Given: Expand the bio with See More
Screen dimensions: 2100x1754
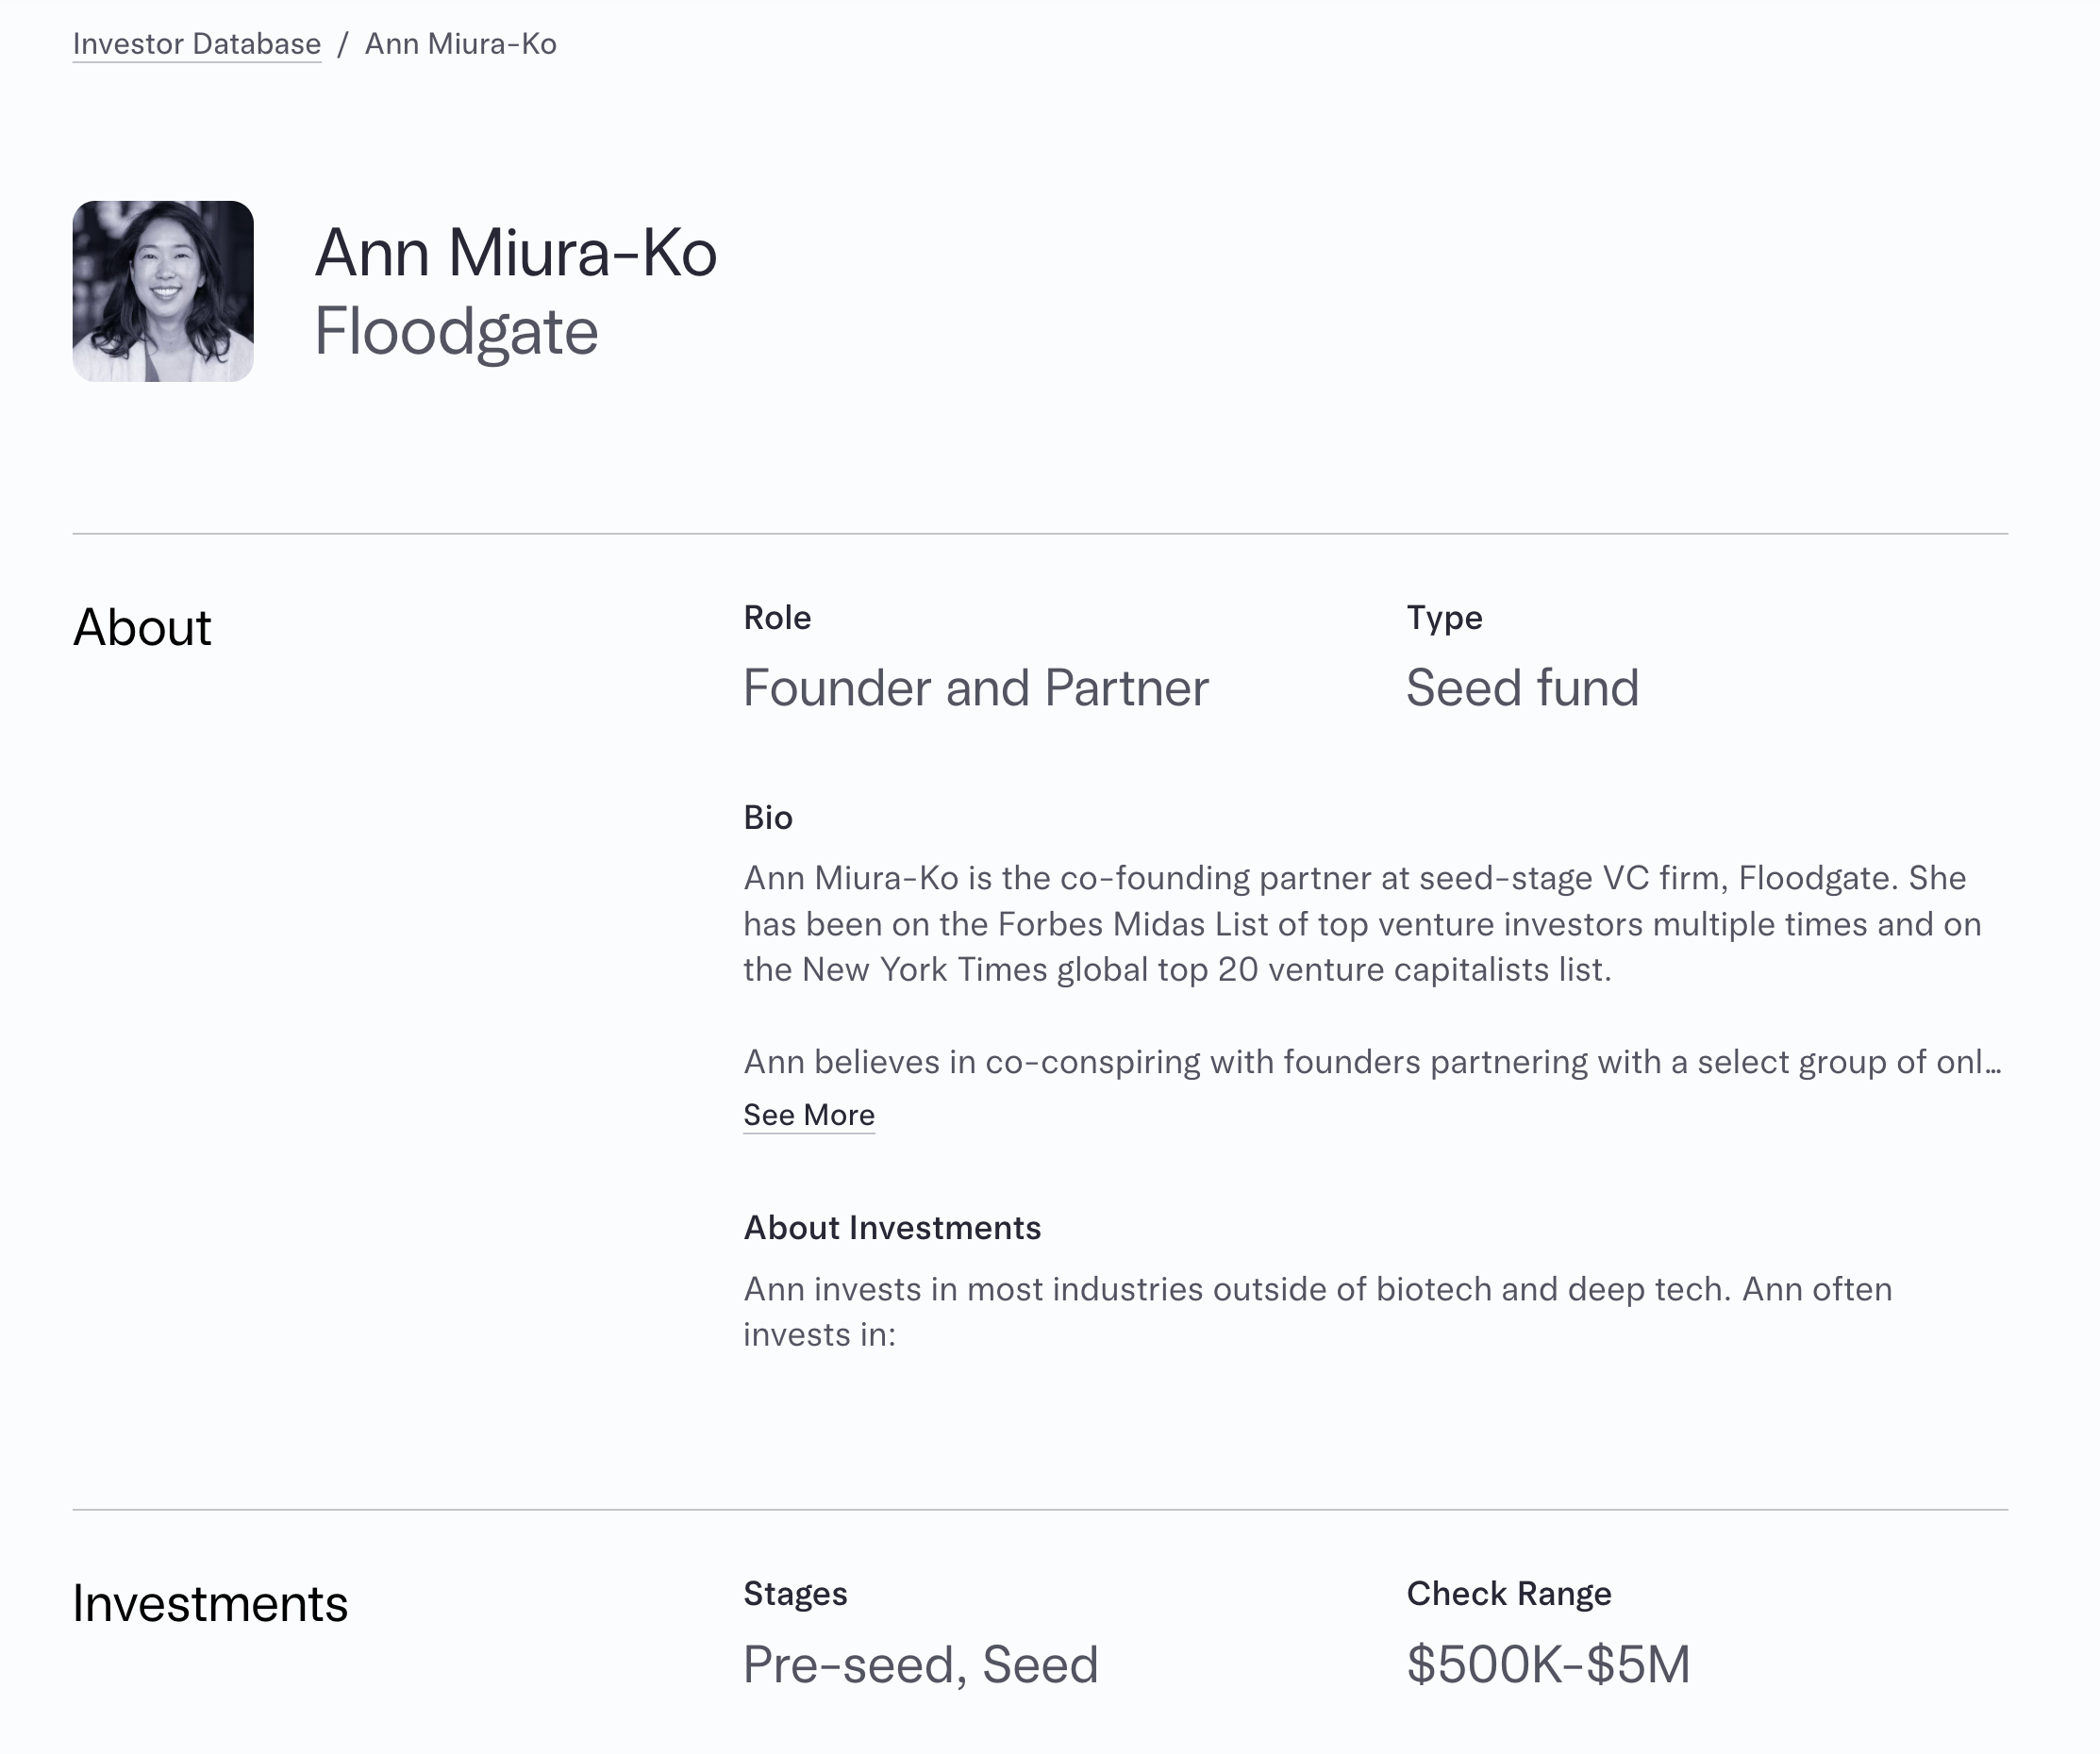Looking at the screenshot, I should coord(808,1115).
